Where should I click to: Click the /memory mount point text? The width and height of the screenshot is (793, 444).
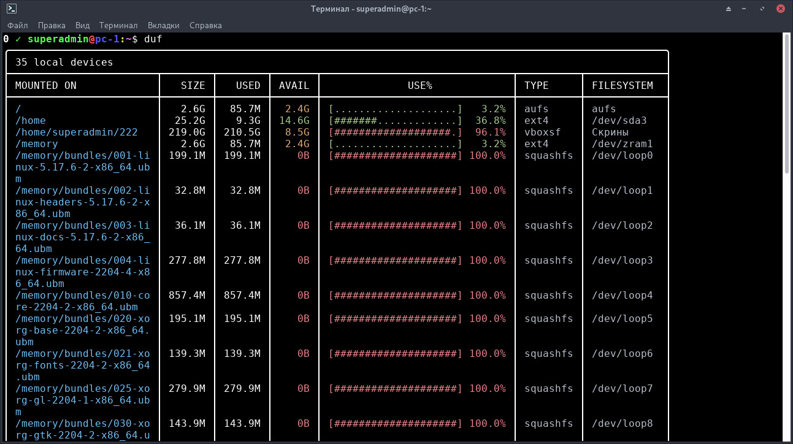(37, 144)
